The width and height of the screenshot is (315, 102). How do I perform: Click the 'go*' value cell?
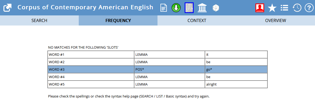coord(236,69)
